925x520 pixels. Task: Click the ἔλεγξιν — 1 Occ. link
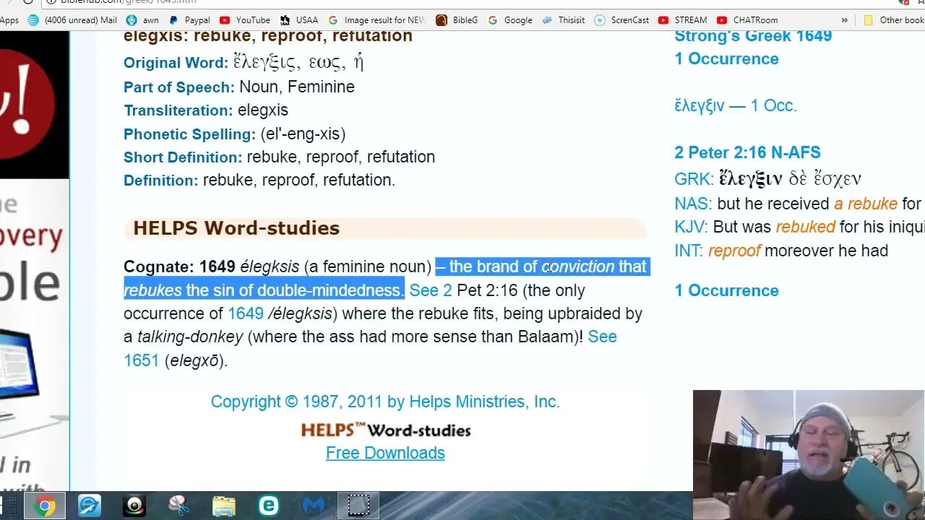pos(736,105)
